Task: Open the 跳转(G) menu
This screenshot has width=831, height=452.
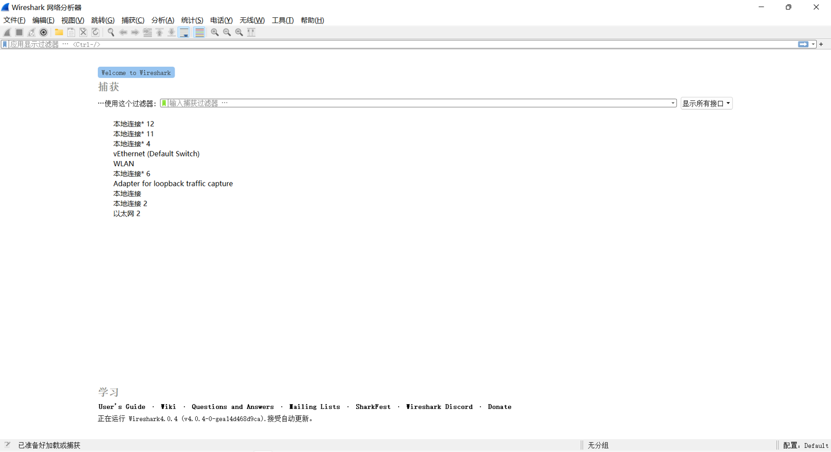Action: click(x=103, y=20)
